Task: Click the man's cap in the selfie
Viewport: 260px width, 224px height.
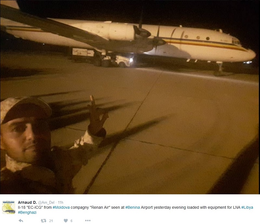Action: 25,109
